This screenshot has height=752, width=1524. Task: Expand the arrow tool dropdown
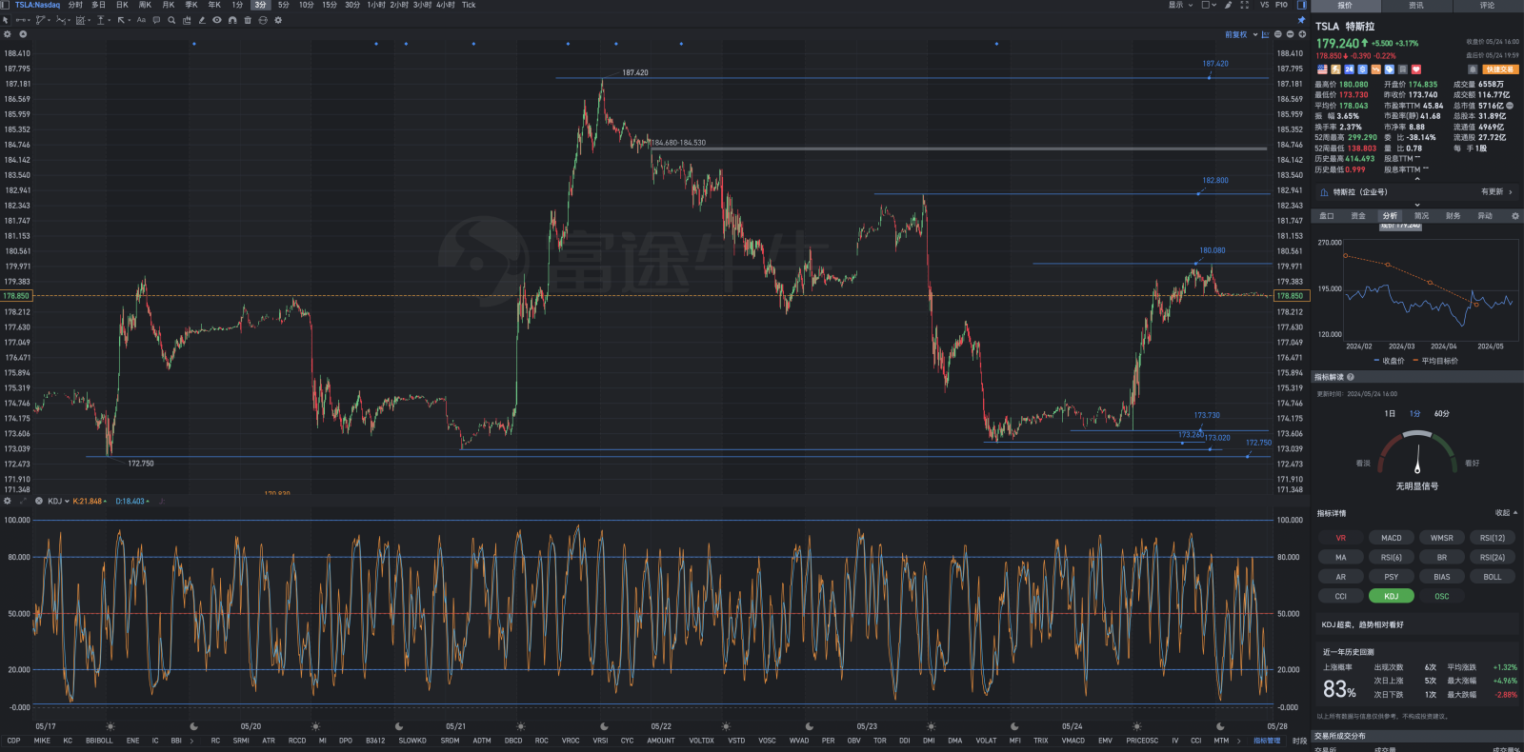pyautogui.click(x=130, y=20)
